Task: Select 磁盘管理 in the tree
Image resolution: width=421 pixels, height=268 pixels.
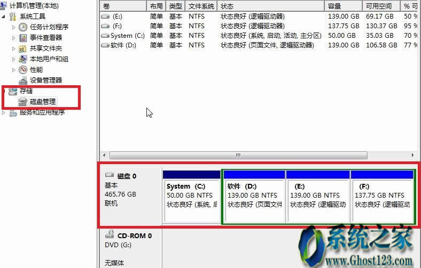Action: (x=43, y=102)
